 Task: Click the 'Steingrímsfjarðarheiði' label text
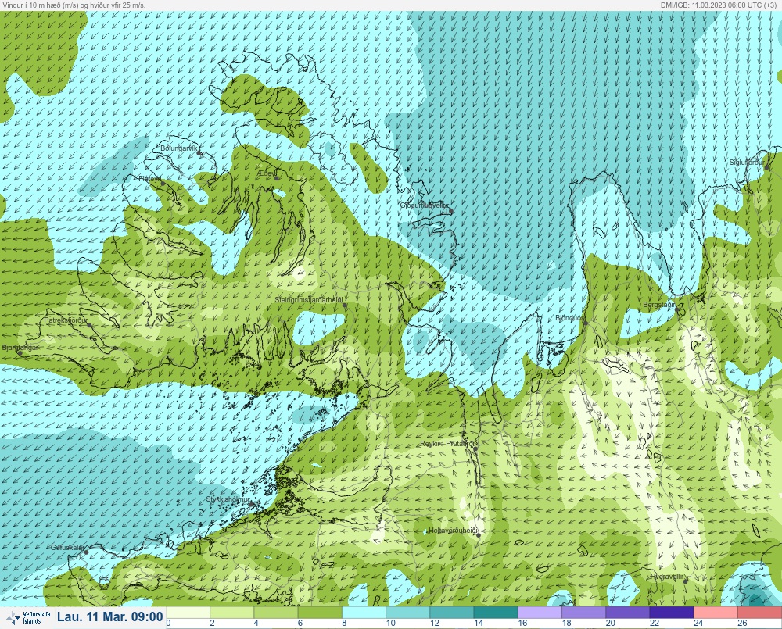pyautogui.click(x=309, y=300)
